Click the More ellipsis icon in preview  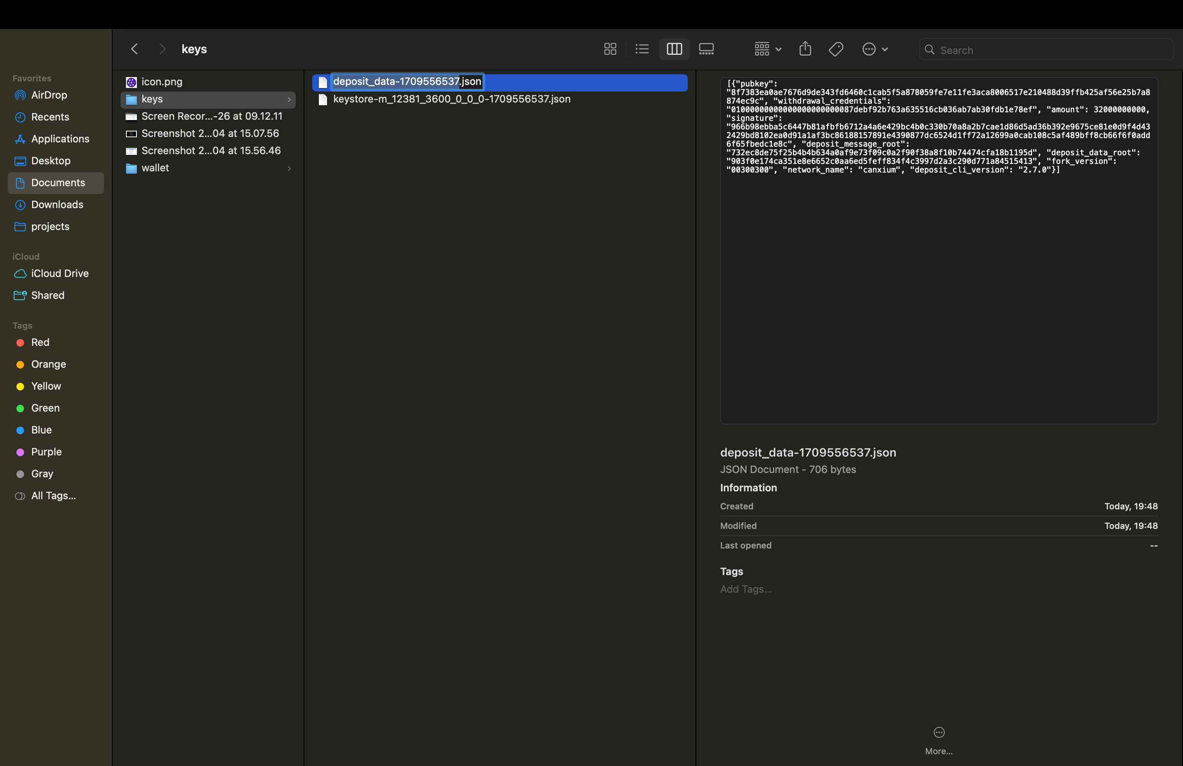pos(938,732)
